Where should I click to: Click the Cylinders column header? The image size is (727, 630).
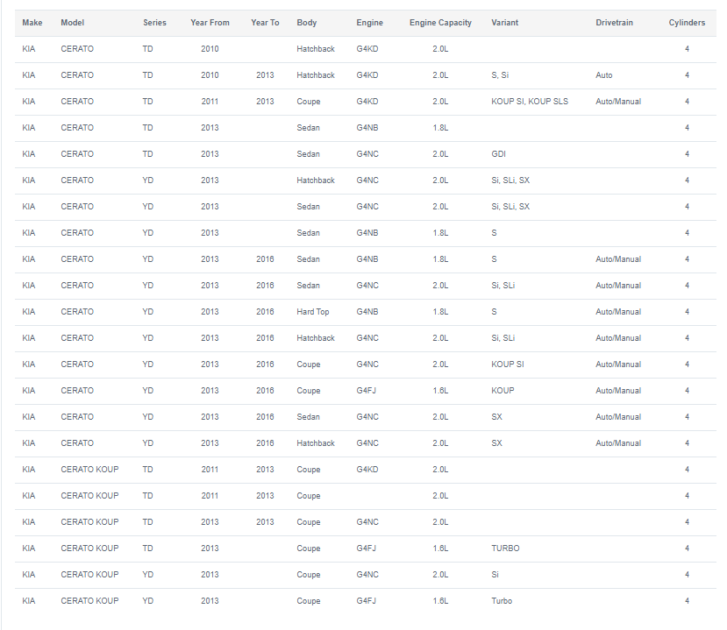click(687, 22)
